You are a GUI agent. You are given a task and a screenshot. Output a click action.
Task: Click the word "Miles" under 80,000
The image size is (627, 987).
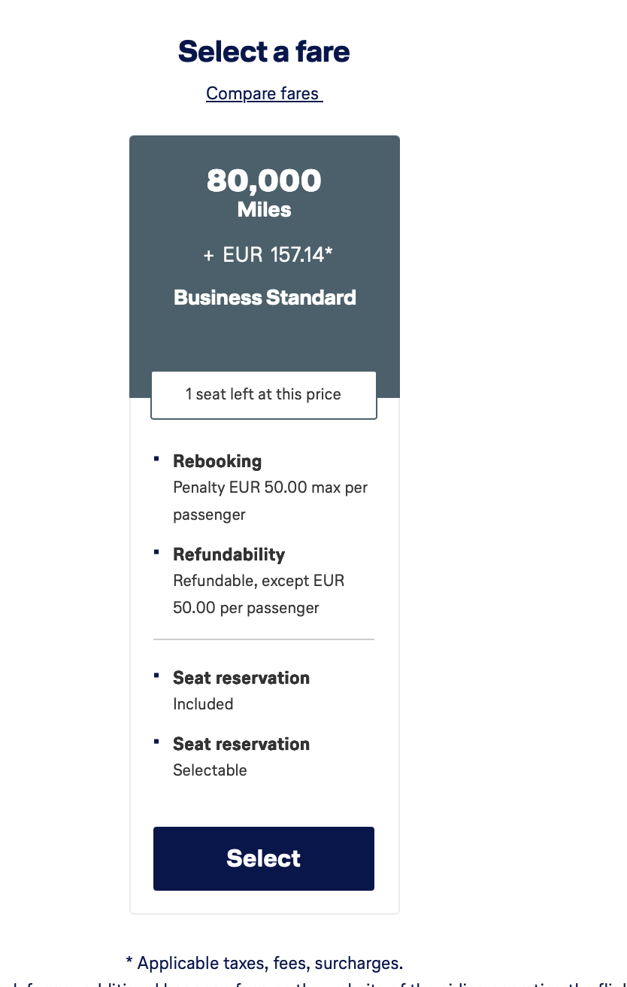[264, 209]
